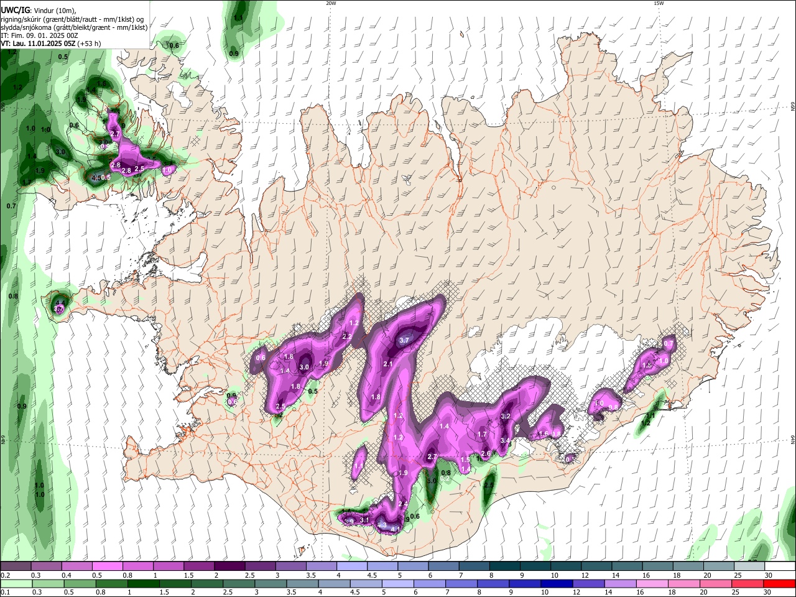Pick bright pink swatch between 0.5 and 0.8, upper legend
The width and height of the screenshot is (796, 597).
(107, 567)
